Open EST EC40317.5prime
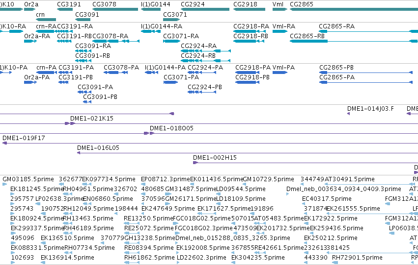 tap(327, 199)
